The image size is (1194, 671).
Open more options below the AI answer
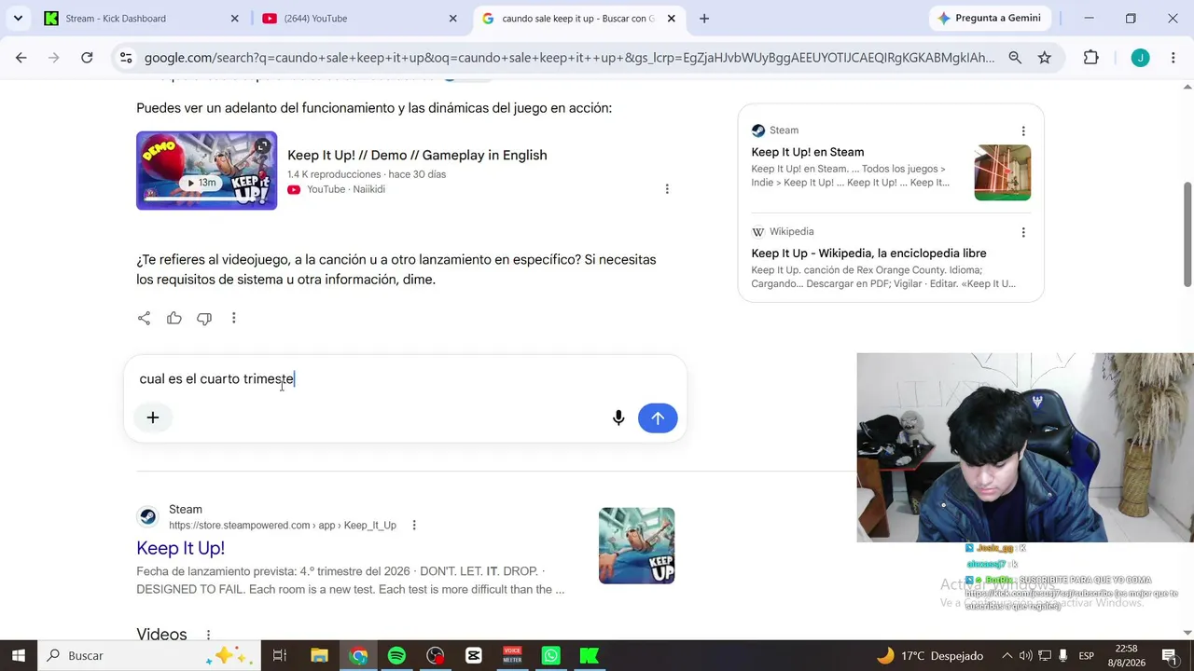pyautogui.click(x=234, y=319)
